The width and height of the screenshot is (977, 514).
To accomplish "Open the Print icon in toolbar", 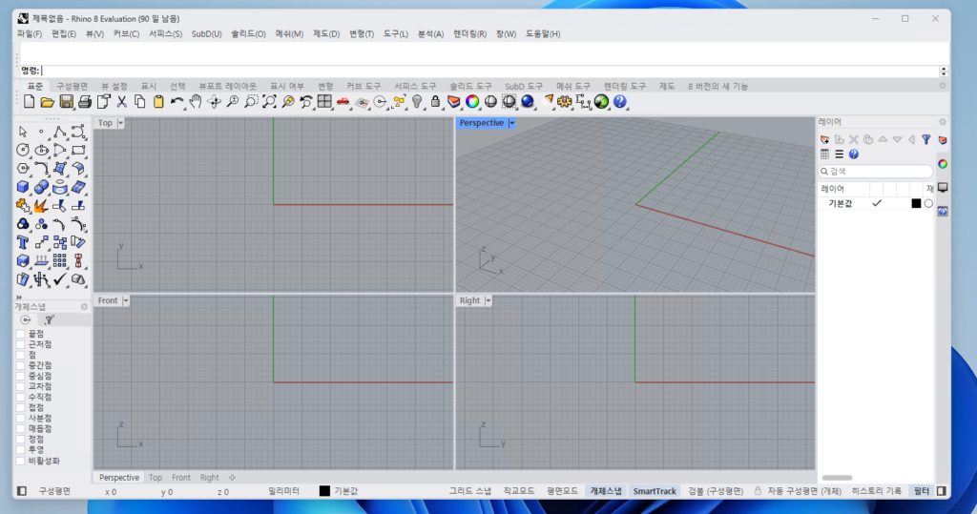I will pos(85,101).
